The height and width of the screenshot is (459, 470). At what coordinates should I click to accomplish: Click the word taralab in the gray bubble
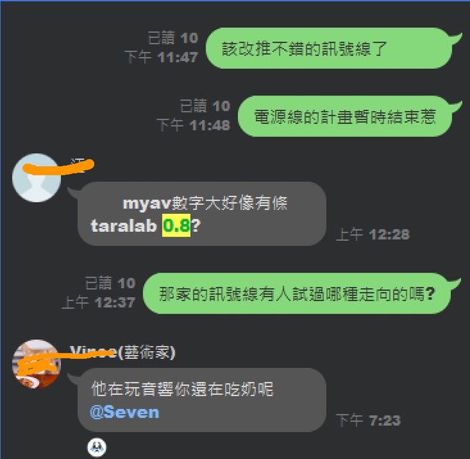123,225
